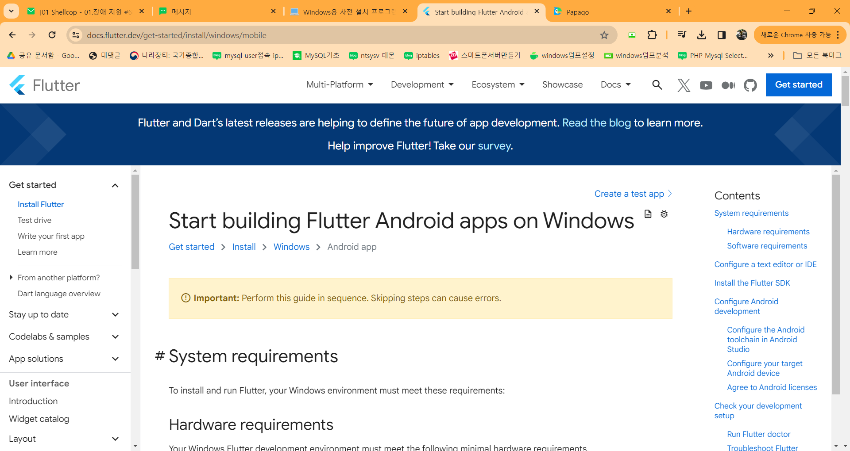
Task: Jump to Install the Flutter SDK section
Action: [752, 283]
